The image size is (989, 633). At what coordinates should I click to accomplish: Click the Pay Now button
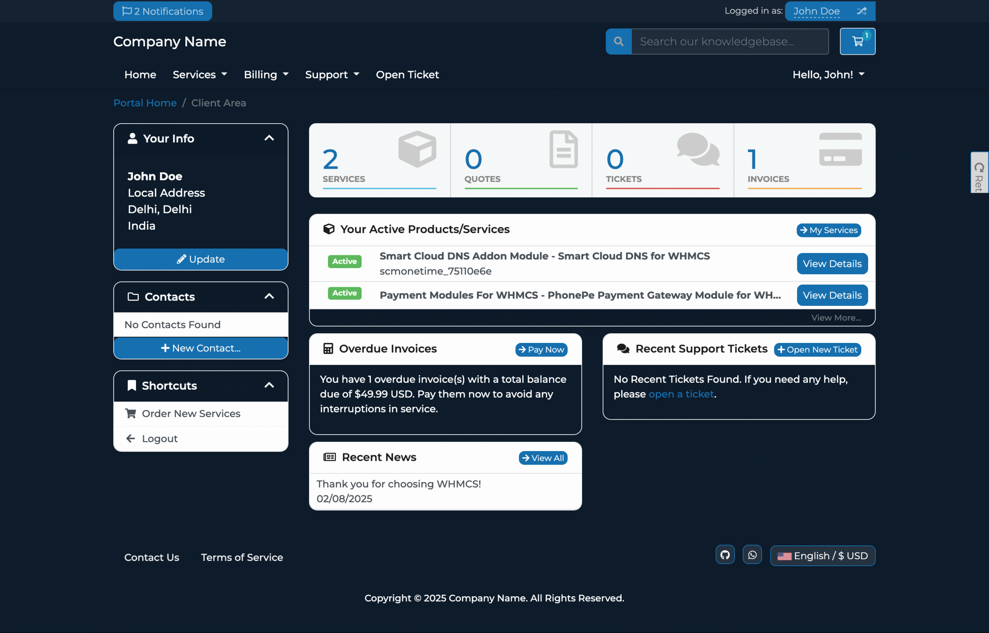541,350
